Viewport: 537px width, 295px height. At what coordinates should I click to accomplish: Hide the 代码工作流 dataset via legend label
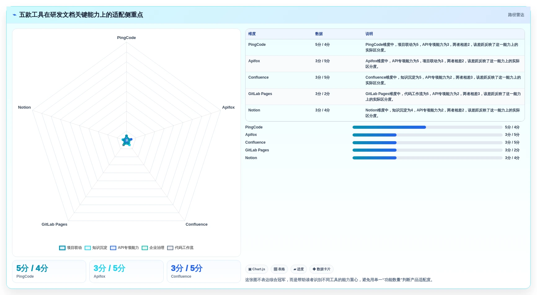pyautogui.click(x=184, y=248)
